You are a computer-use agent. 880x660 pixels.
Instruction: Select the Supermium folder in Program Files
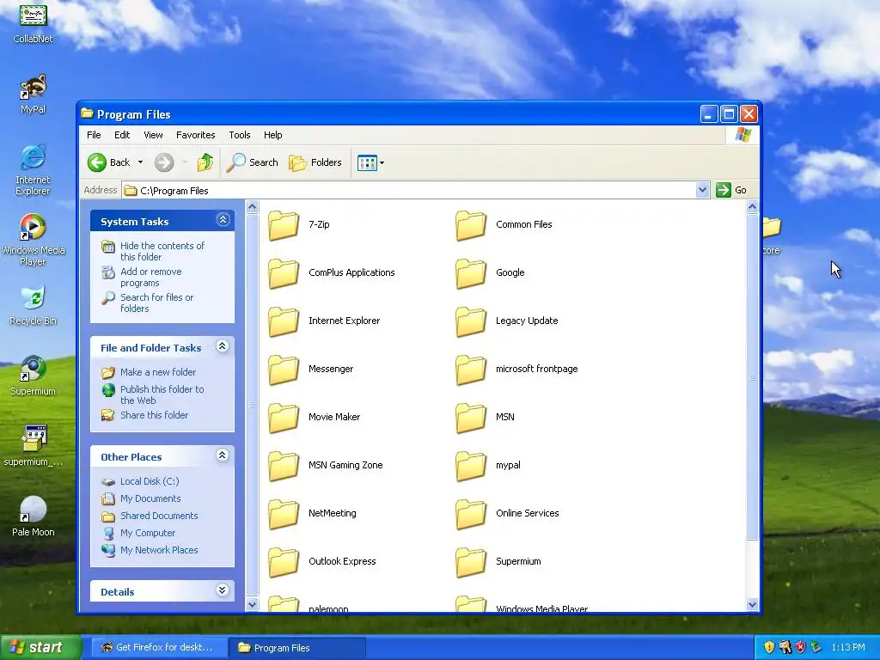471,562
